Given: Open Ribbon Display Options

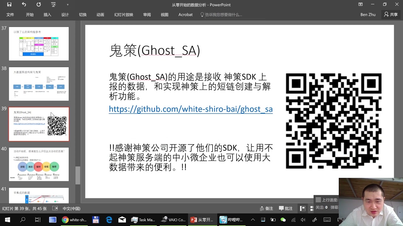Looking at the screenshot, I should tap(360, 4).
